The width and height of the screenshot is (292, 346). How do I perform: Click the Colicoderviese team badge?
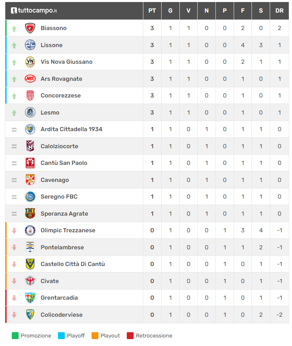(30, 315)
